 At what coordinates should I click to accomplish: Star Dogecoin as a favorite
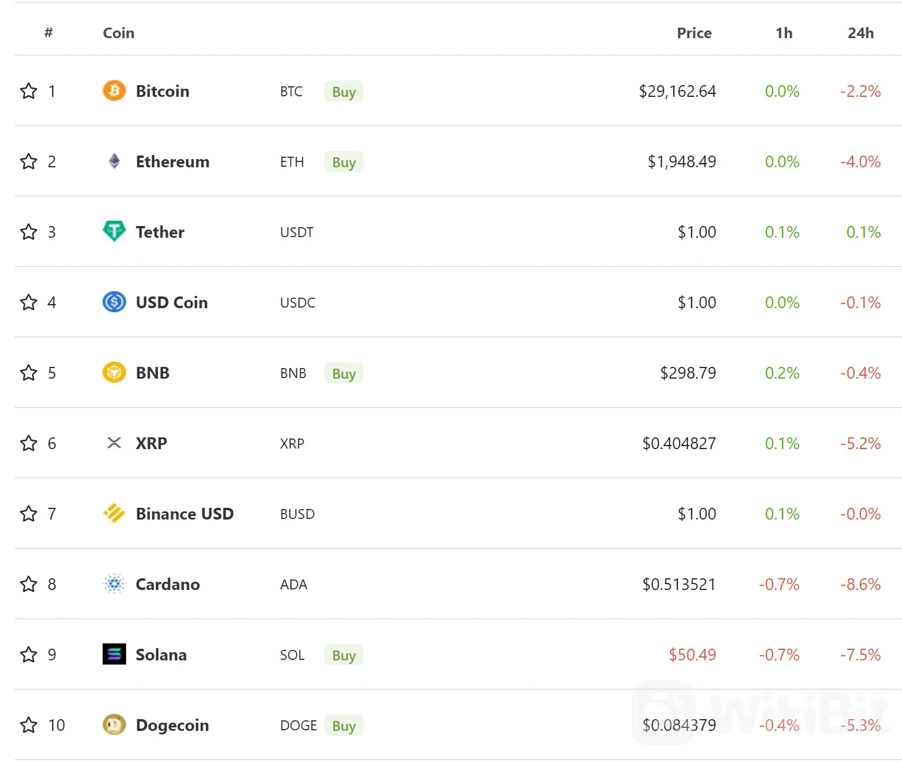[x=29, y=725]
